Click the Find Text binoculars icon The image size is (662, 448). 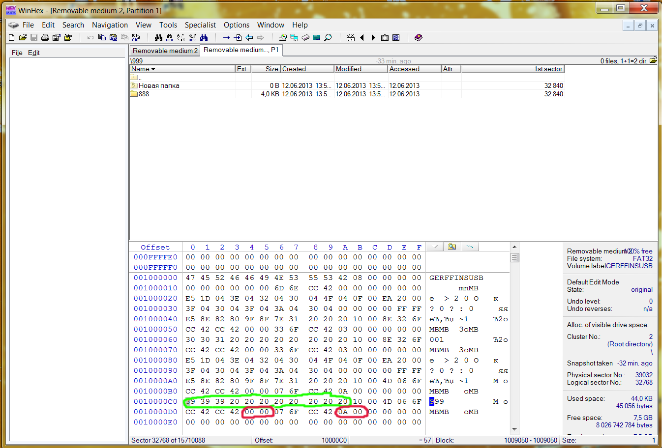(158, 37)
